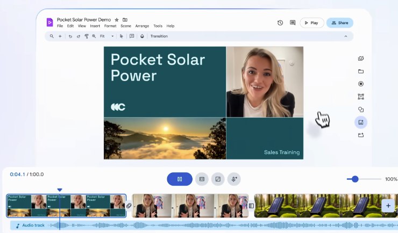Click the Pocket Solar Power title text
This screenshot has width=398, height=233.
(158, 68)
